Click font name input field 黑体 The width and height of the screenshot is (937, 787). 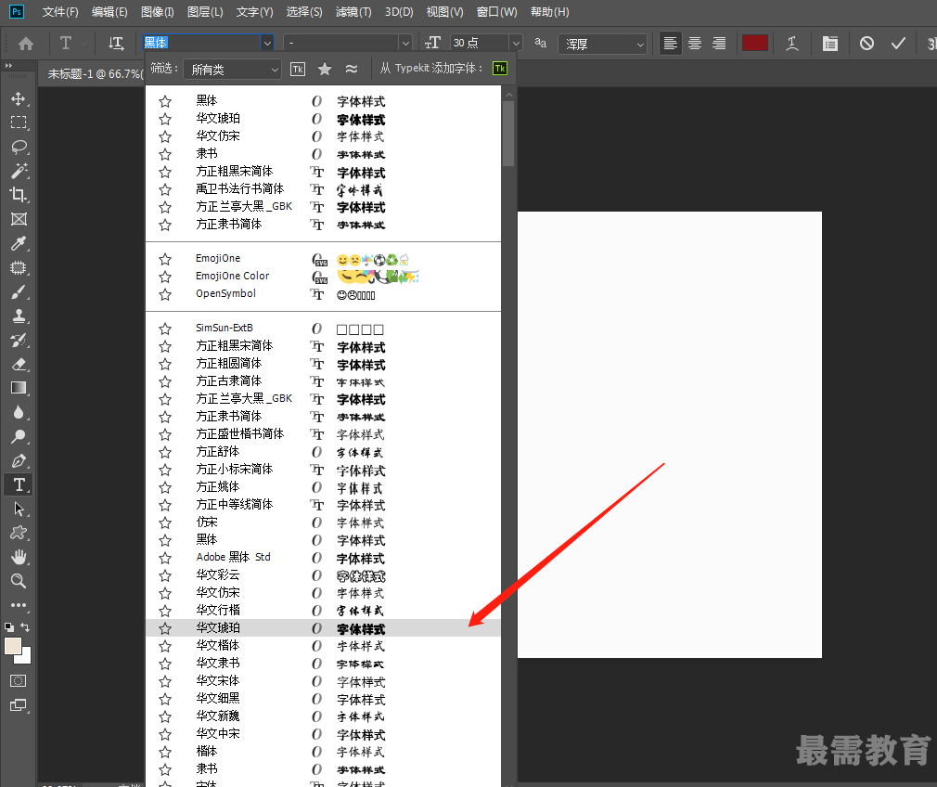point(200,43)
